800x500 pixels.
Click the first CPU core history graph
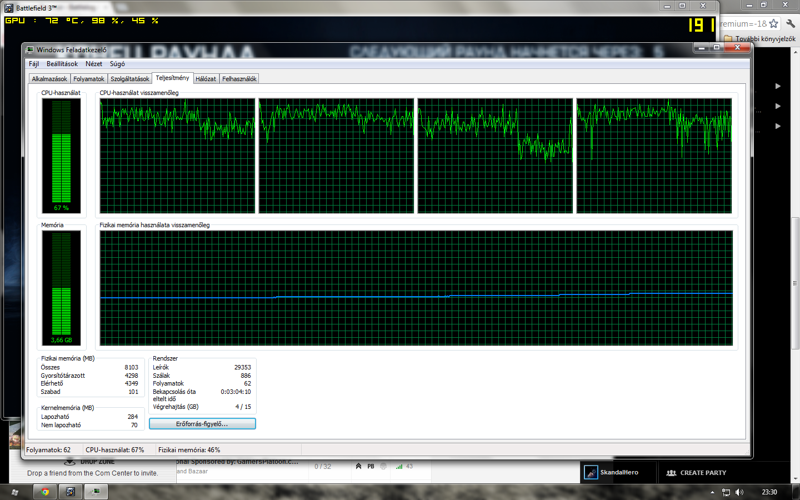point(177,156)
